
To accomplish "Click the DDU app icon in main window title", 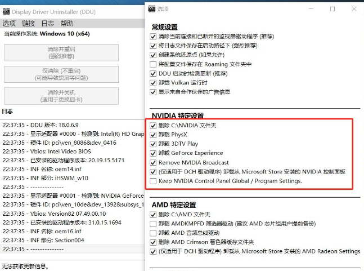I will tap(6, 12).
